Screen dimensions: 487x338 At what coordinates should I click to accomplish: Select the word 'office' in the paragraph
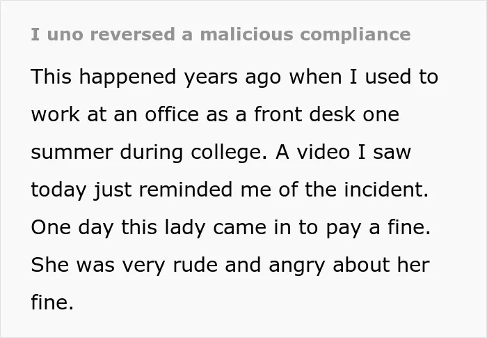pos(172,114)
